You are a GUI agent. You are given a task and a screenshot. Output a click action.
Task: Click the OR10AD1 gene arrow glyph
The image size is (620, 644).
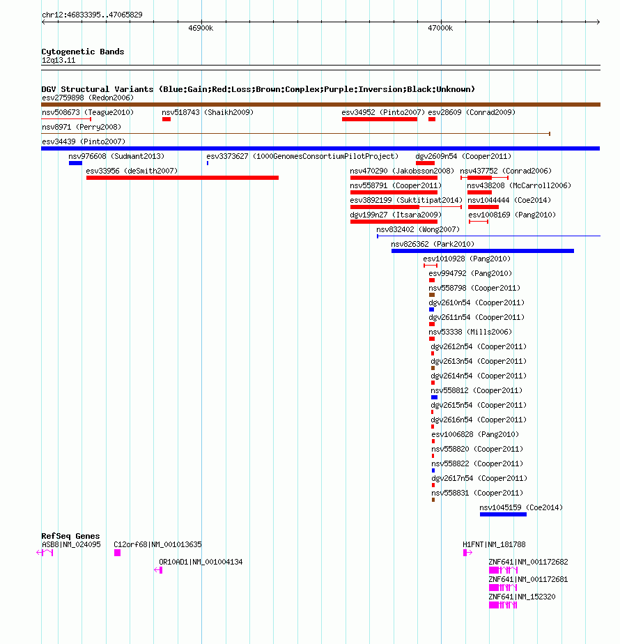pyautogui.click(x=158, y=570)
